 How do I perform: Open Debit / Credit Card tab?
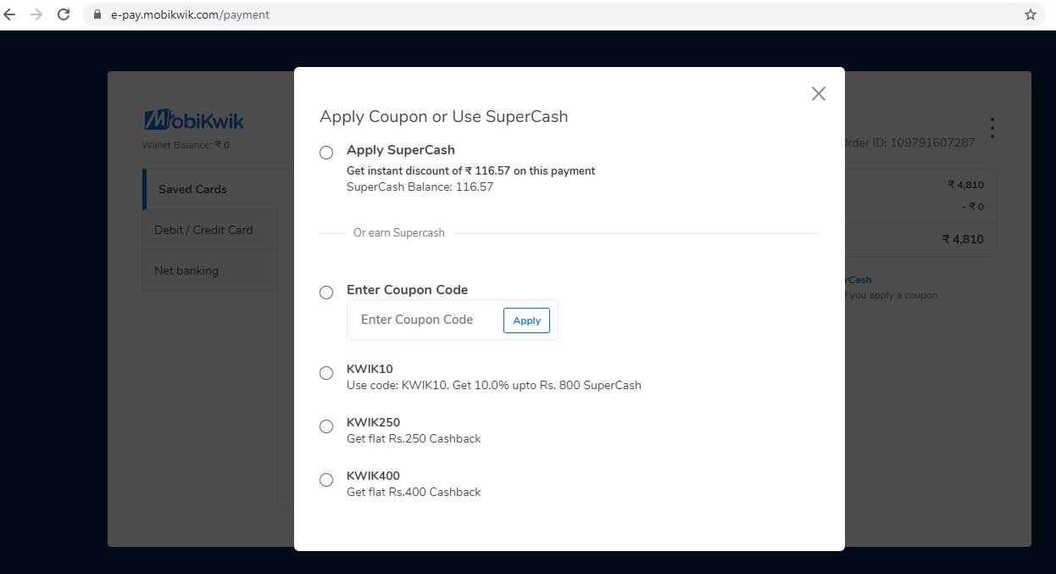click(x=210, y=230)
